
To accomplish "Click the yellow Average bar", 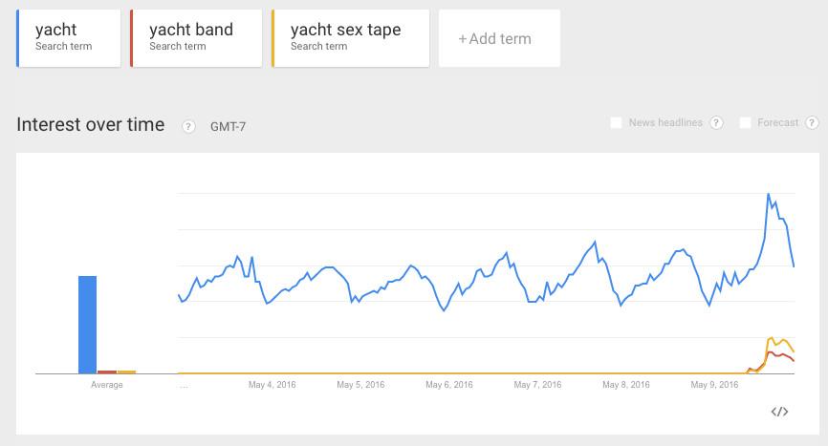I will 126,372.
